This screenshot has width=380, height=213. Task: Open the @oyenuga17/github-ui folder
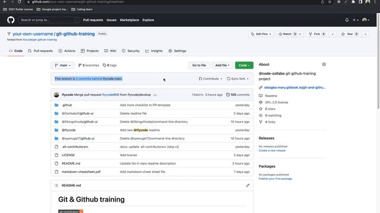(x=78, y=138)
